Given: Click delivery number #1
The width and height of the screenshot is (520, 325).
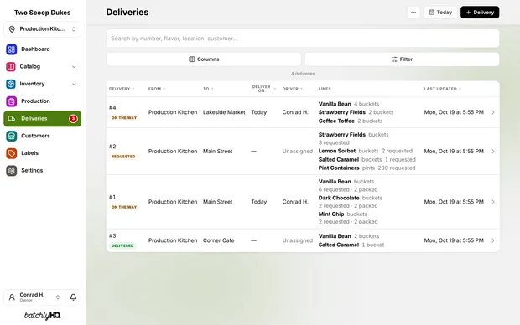Looking at the screenshot, I should coord(112,197).
